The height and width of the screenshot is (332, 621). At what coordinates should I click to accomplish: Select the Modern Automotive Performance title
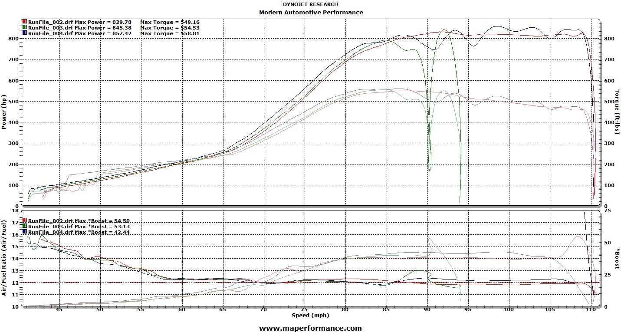click(x=311, y=12)
